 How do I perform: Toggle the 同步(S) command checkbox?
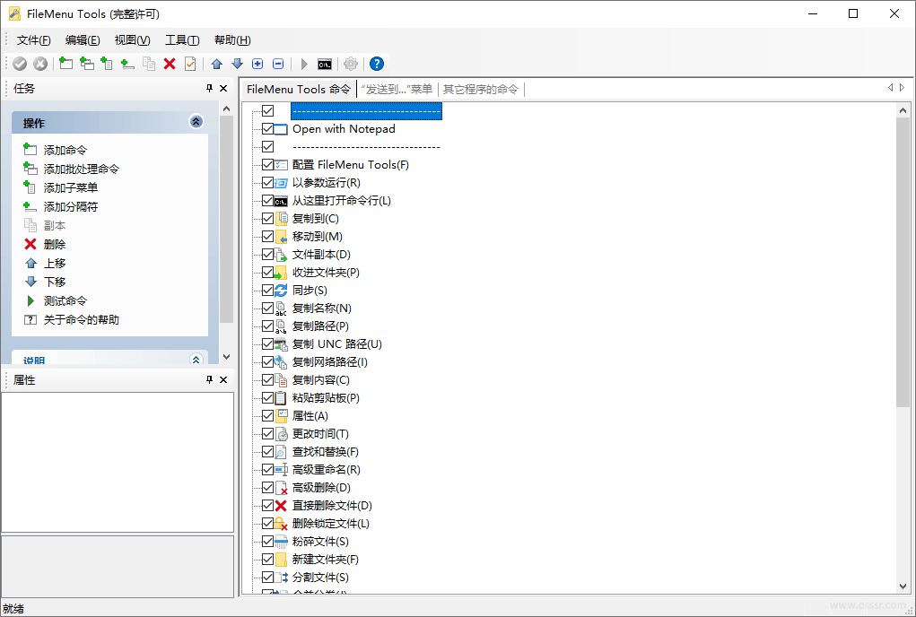[x=267, y=291]
